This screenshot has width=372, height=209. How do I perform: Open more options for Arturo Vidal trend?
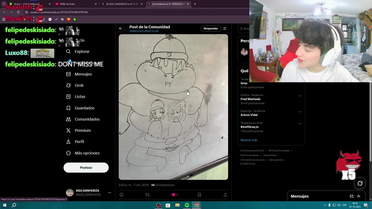[300, 112]
